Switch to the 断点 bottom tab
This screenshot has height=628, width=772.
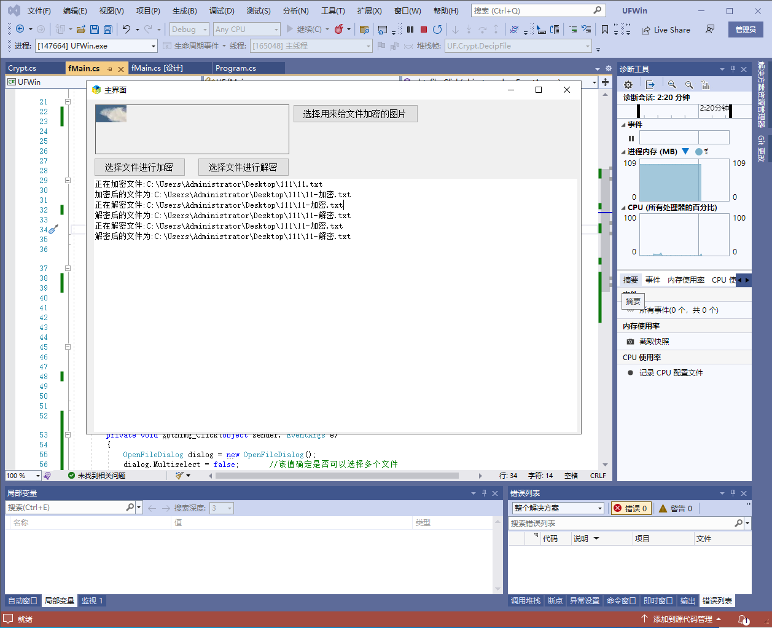click(x=555, y=600)
